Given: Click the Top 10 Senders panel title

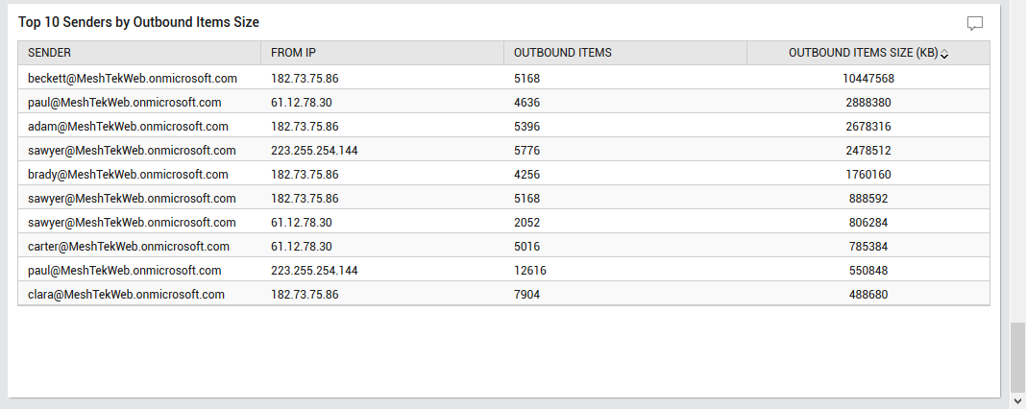Looking at the screenshot, I should click(x=138, y=22).
